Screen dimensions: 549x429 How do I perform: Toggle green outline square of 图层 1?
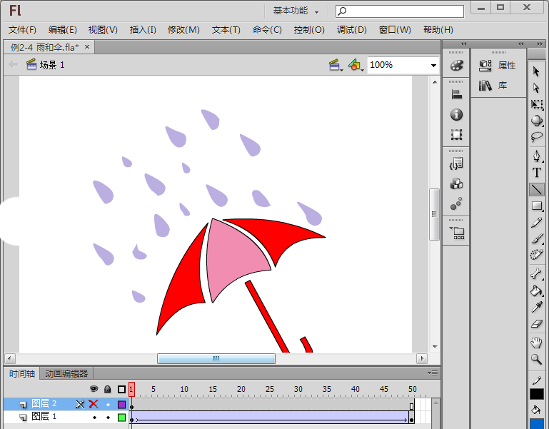pos(121,418)
